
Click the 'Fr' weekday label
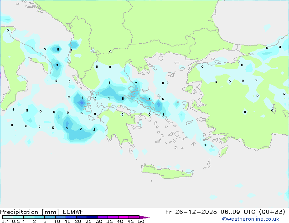pos(169,212)
